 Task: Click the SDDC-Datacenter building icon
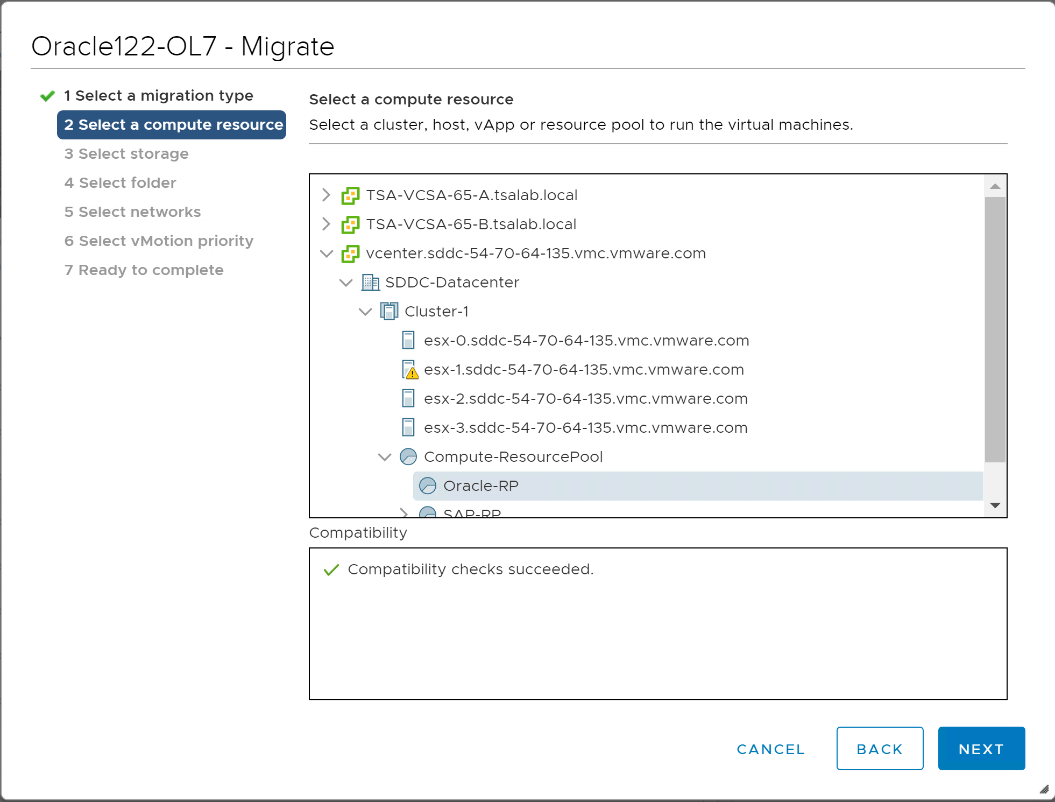tap(370, 283)
